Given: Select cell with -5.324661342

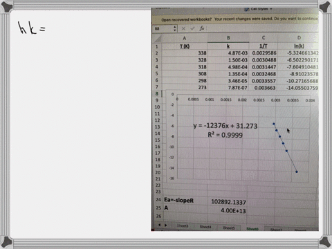Looking at the screenshot, I should (x=299, y=53).
